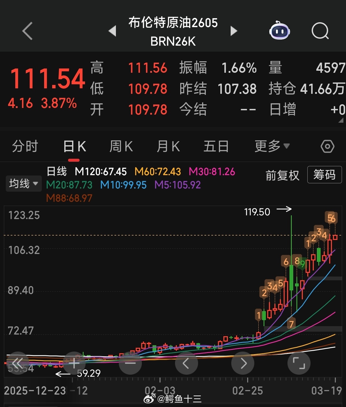
Task: Move chart right with round right arrow
Action: click(243, 363)
